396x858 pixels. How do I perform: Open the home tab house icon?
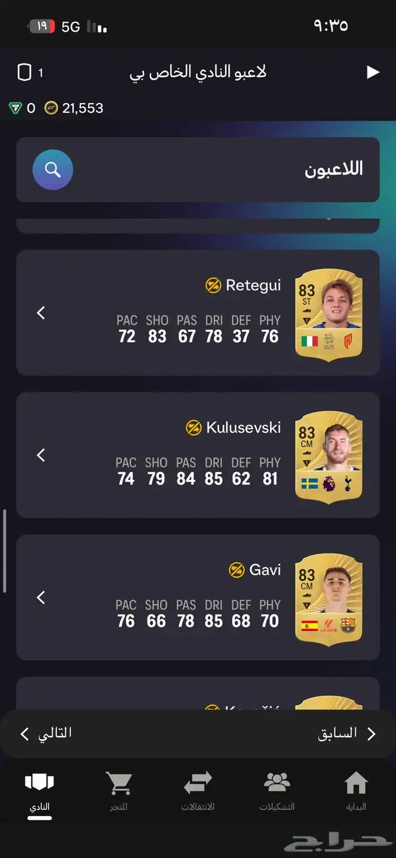(356, 783)
